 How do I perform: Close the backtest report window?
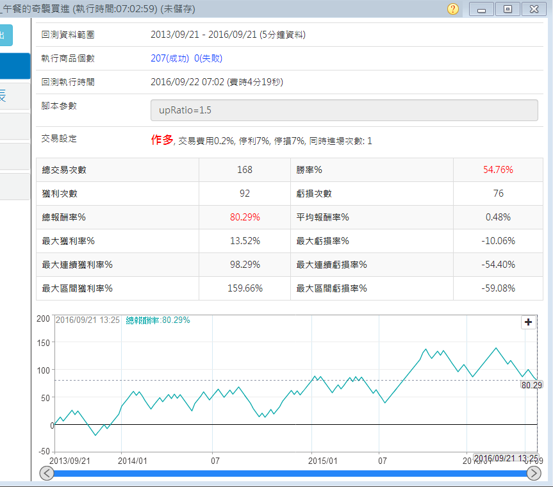pos(534,9)
